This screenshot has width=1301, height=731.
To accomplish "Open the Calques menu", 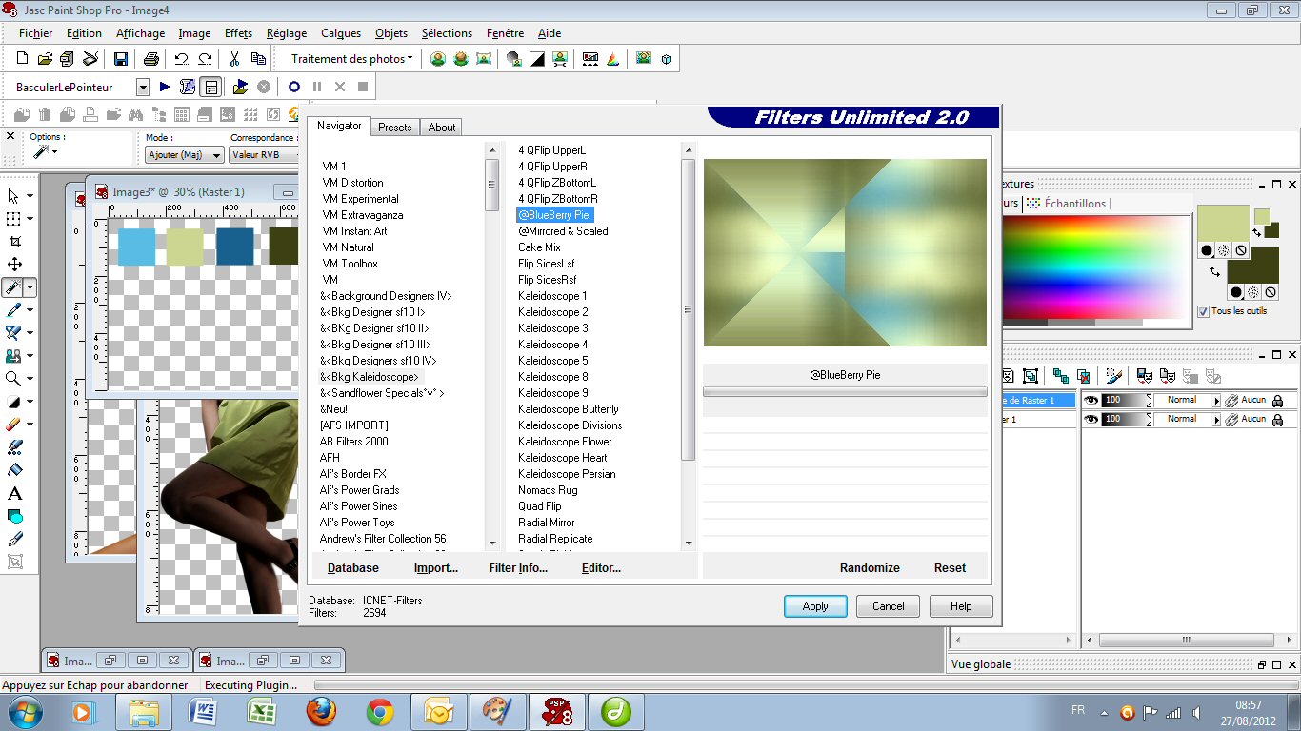I will (341, 33).
